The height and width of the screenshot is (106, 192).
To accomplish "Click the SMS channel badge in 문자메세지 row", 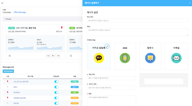I will (x=75, y=92).
